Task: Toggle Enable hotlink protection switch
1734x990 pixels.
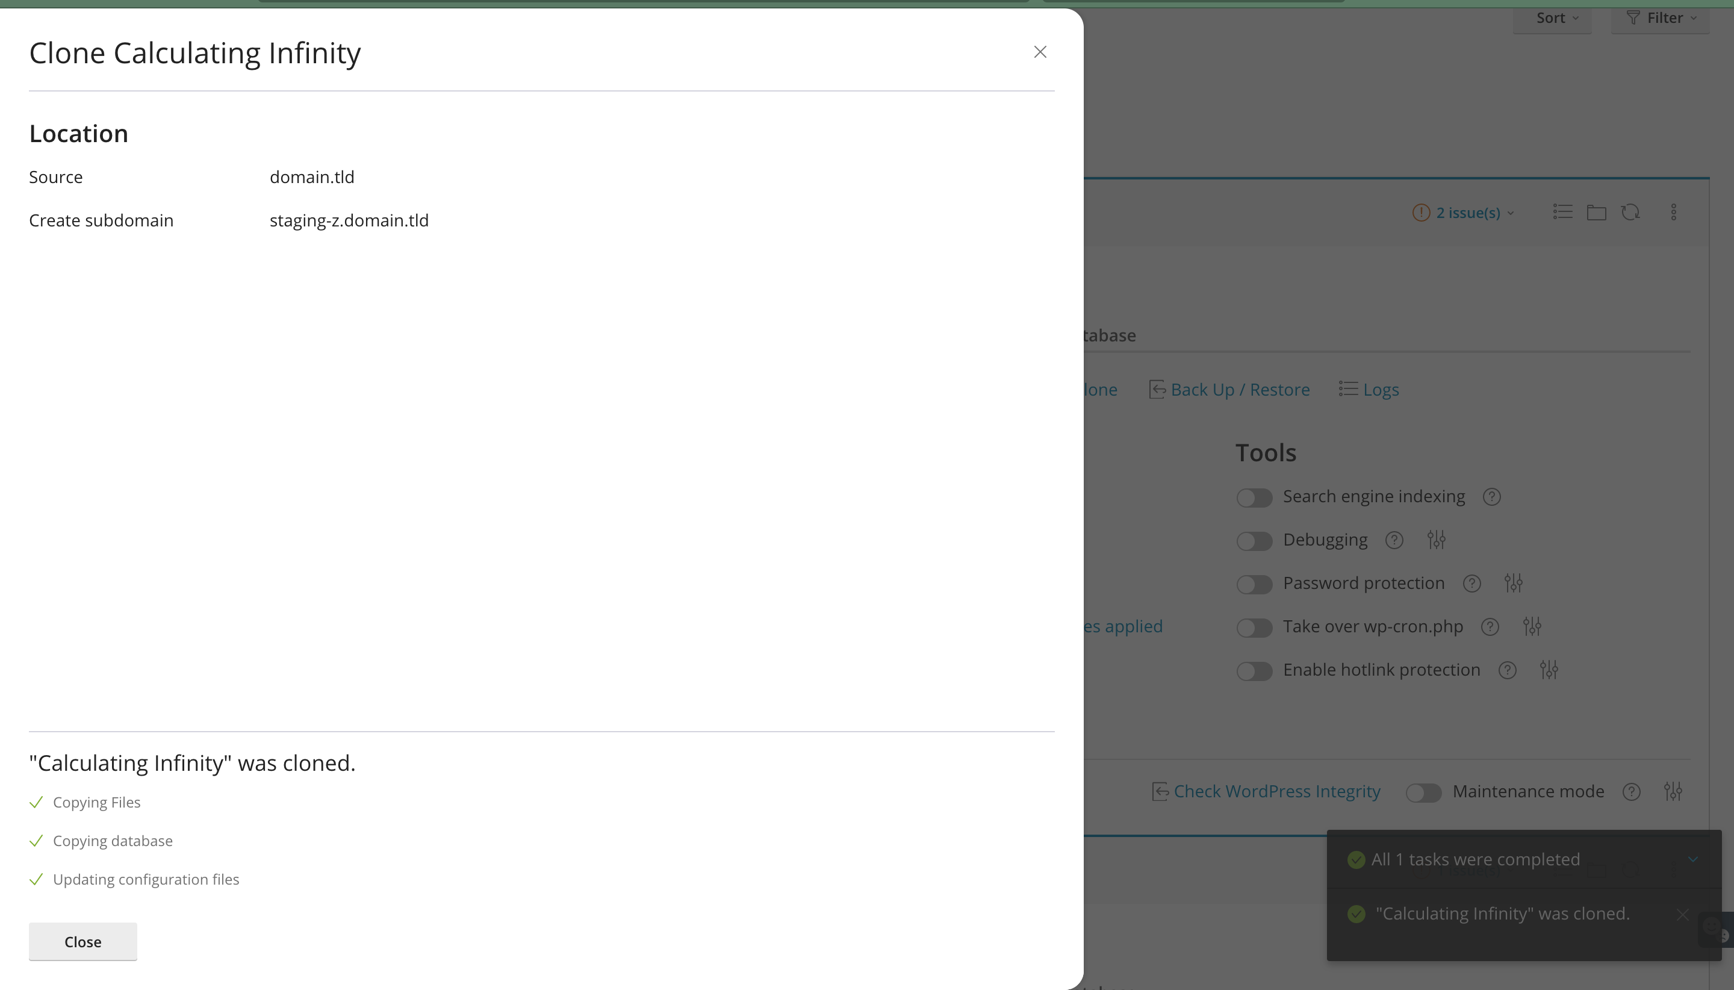Action: [1254, 671]
